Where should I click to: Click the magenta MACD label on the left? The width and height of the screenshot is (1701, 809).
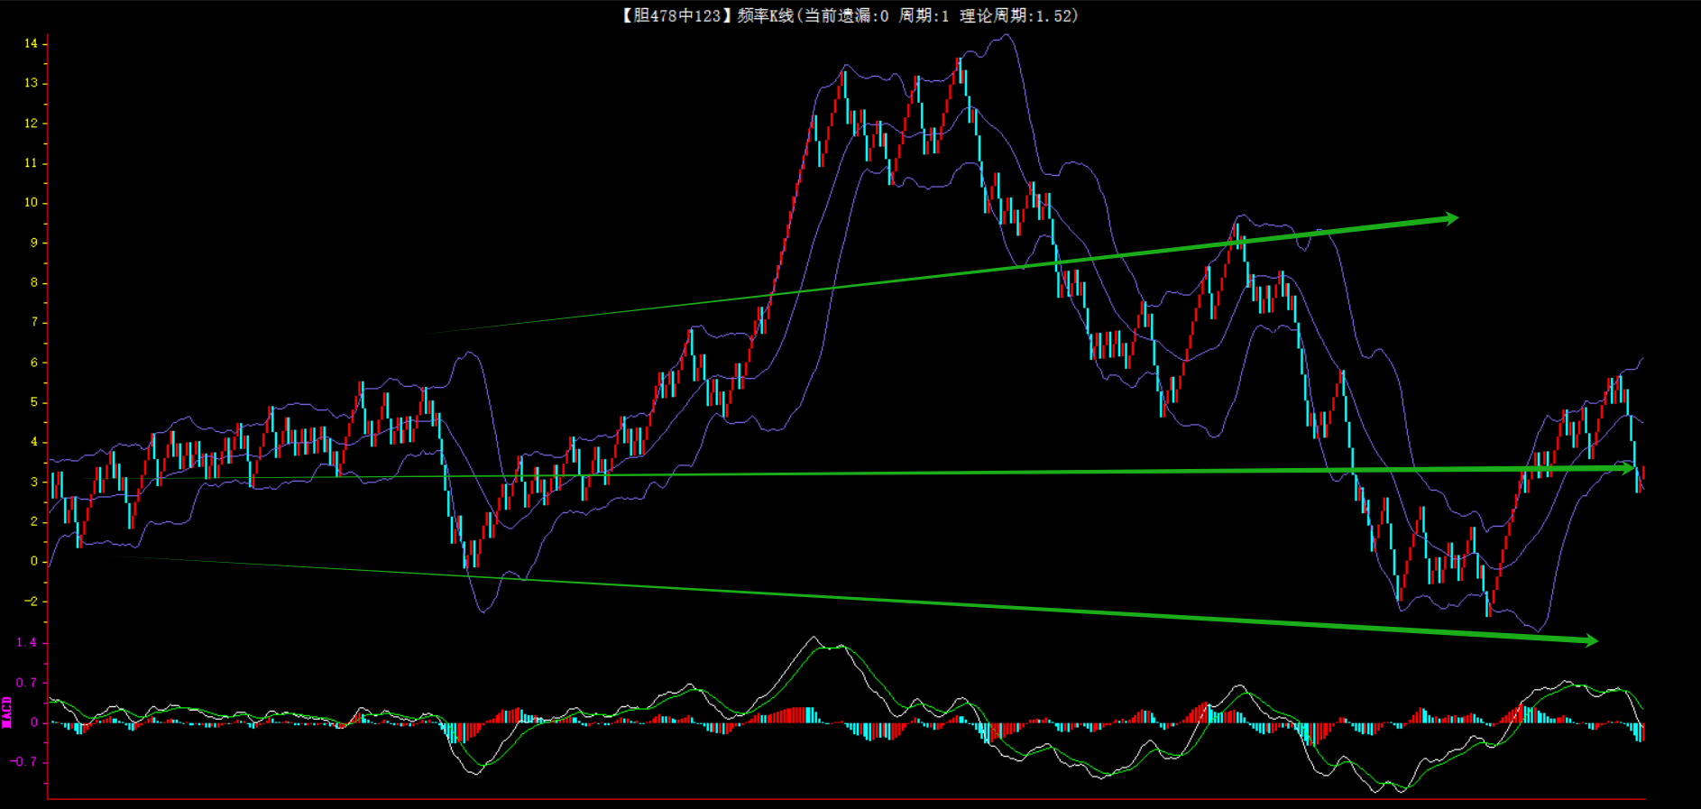[x=7, y=712]
